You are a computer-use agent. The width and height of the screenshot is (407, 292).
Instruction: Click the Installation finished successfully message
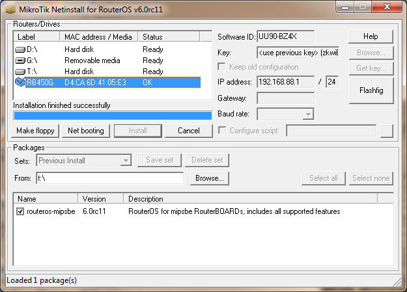pyautogui.click(x=62, y=105)
